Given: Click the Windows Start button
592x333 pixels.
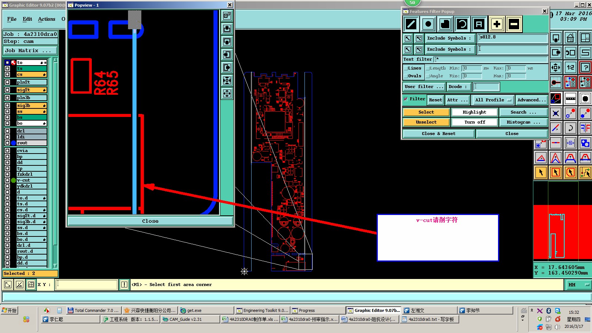Looking at the screenshot, I should tap(10, 310).
